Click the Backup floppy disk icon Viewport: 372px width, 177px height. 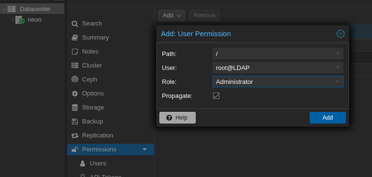click(75, 122)
